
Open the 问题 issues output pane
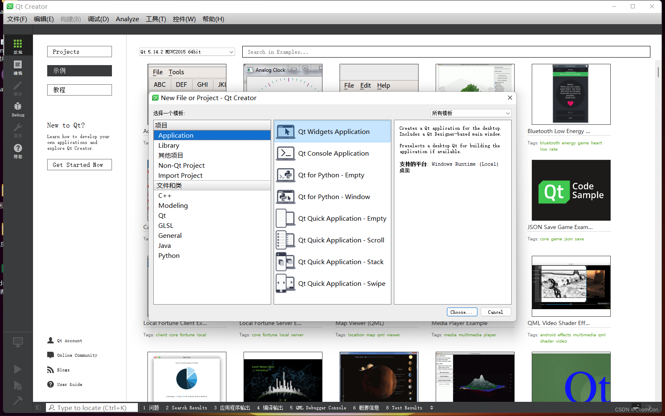coord(151,408)
